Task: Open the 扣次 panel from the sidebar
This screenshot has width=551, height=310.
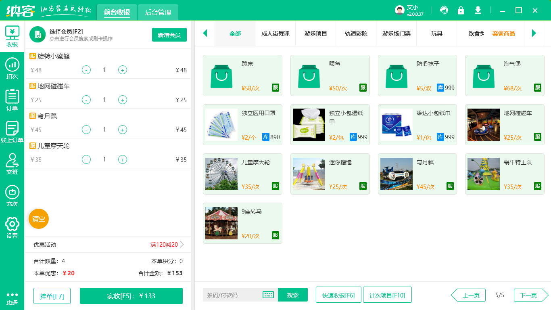Action: [x=12, y=69]
